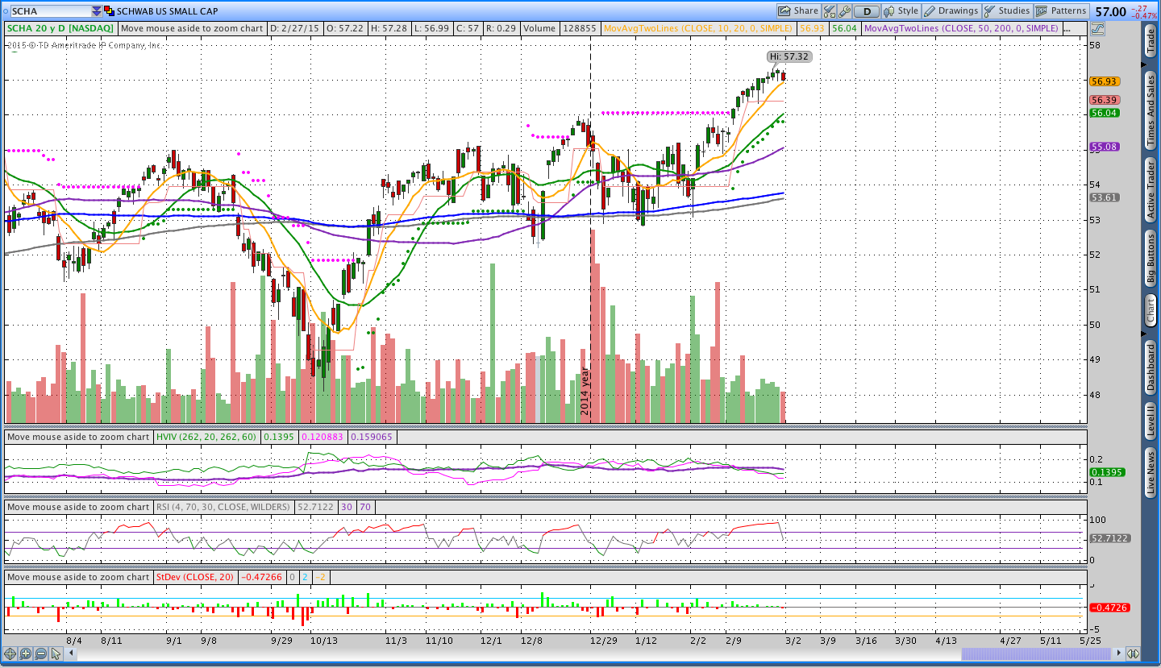
Task: Click the Hi: 57.32 price bubble
Action: [788, 57]
